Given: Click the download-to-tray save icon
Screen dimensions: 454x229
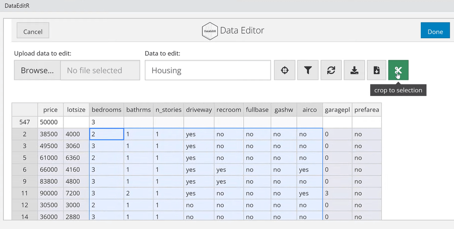Looking at the screenshot, I should click(354, 70).
